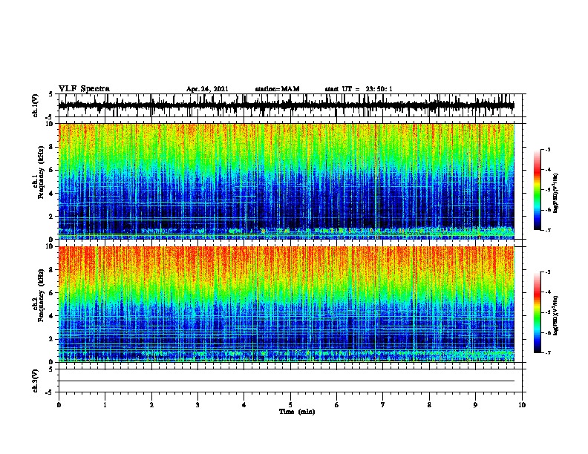Click the time axis tick label "5"
The height and width of the screenshot is (454, 588).
pyautogui.click(x=290, y=405)
